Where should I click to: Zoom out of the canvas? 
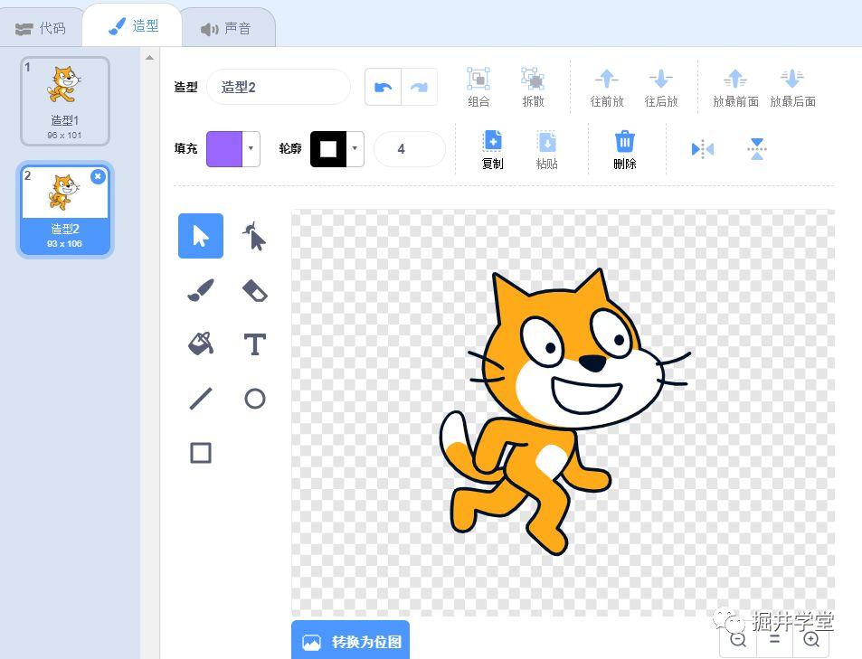738,640
